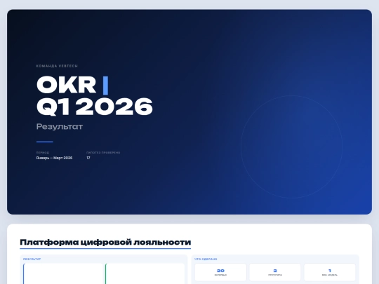Click the 'OKR' title text

67,85
